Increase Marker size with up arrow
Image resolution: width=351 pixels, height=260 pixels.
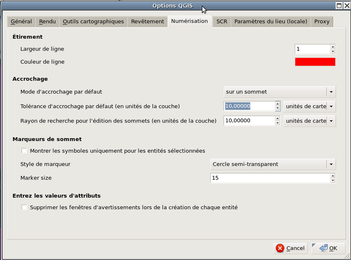tap(333, 176)
